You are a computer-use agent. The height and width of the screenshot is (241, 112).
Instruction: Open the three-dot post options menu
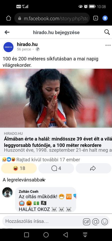[108, 45]
